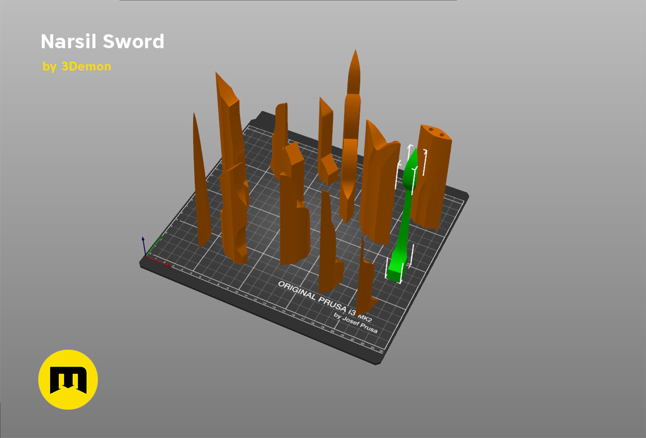Click the yellow circular M logo

coord(68,379)
